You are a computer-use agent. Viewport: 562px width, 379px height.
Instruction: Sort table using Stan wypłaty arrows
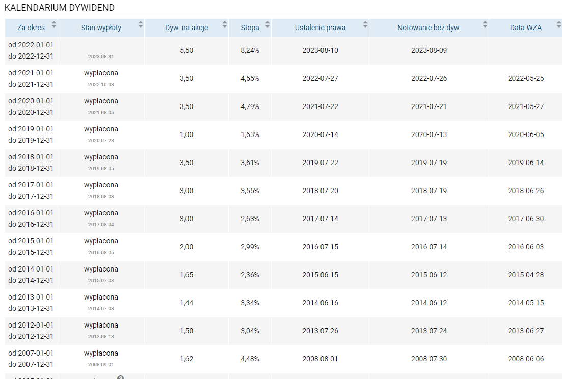coord(141,24)
